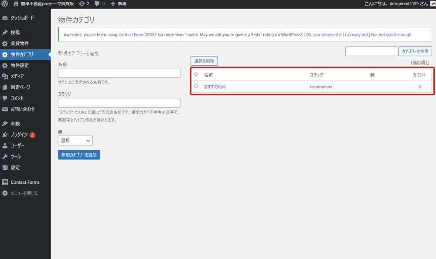Viewport: 436px width, 259px height.
Task: Click the comments bubble icon in admin bar
Action: (x=97, y=4)
